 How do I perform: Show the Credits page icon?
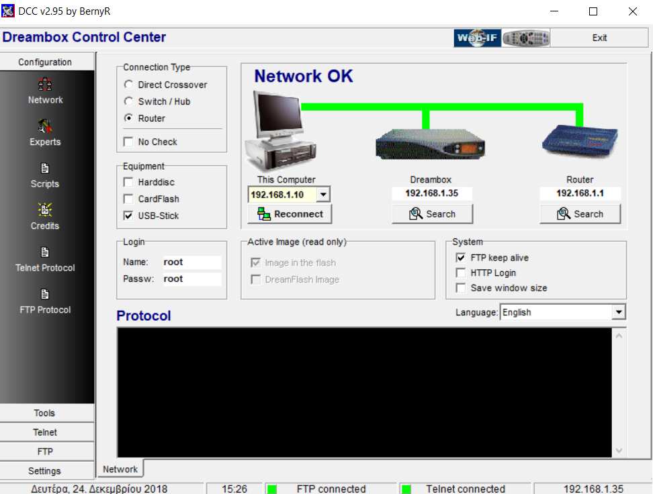(x=45, y=210)
